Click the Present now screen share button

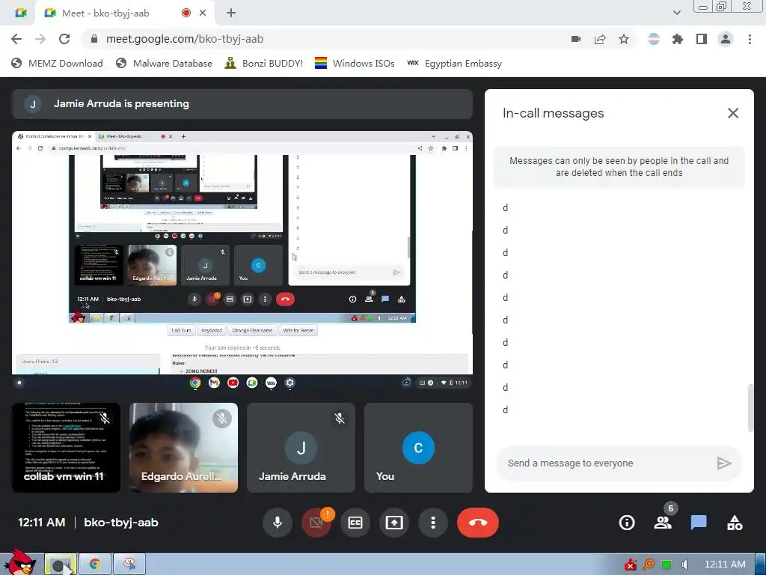coord(393,523)
